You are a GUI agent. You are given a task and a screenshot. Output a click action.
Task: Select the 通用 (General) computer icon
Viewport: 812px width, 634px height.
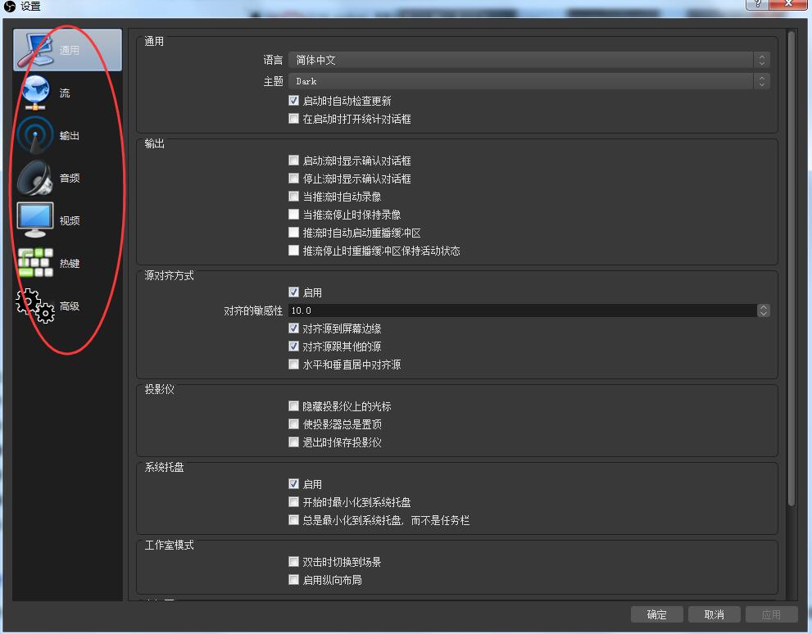coord(34,48)
